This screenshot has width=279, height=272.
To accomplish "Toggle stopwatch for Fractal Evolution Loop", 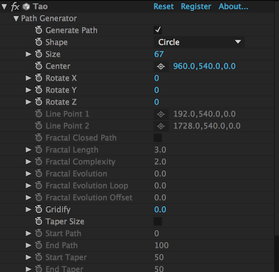I will (x=39, y=186).
